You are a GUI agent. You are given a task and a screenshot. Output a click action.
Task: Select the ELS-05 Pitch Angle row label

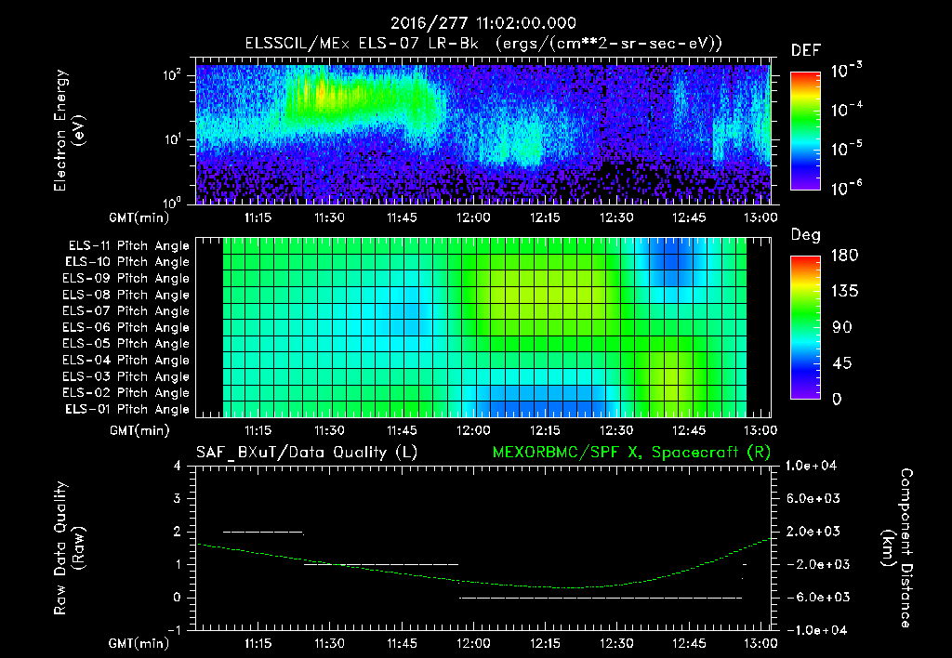click(126, 344)
